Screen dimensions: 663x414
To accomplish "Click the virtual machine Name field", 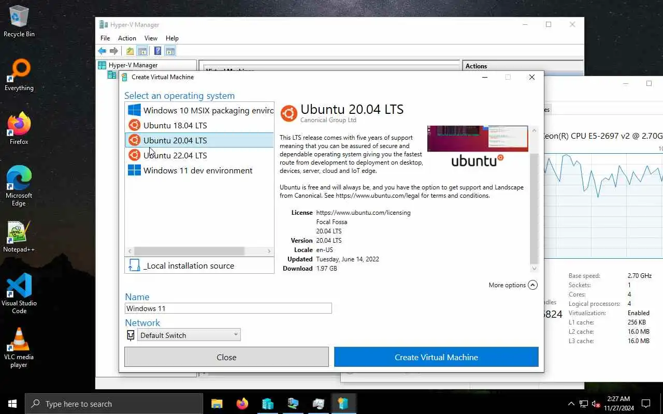I will click(x=228, y=308).
